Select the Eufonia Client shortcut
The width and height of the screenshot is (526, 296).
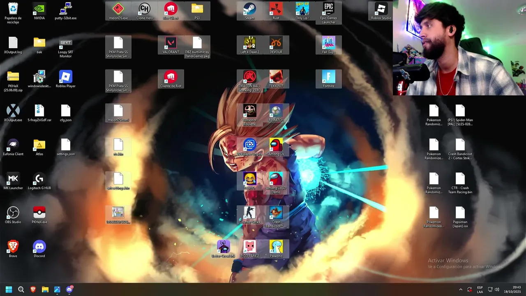pyautogui.click(x=13, y=147)
